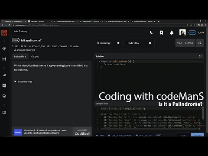Go forward in the browser
This screenshot has width=208, height=156.
coord(6,25)
